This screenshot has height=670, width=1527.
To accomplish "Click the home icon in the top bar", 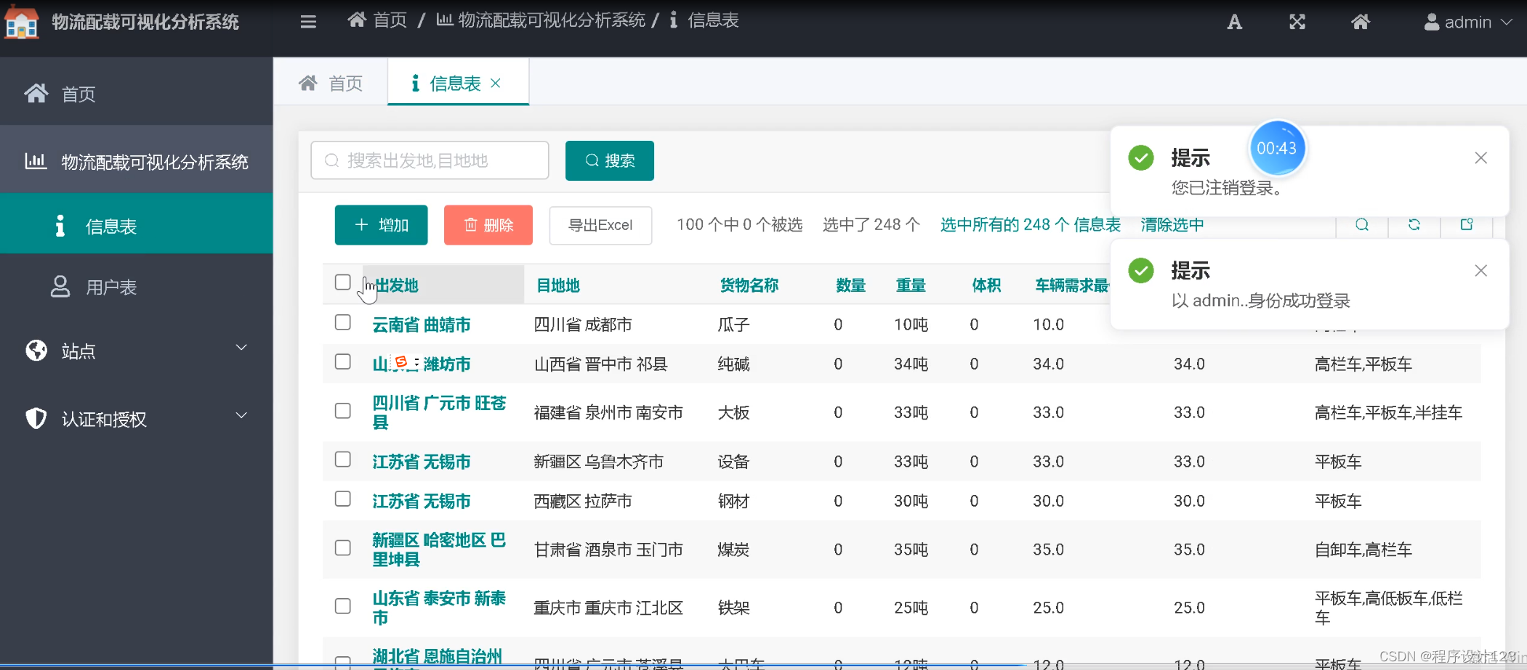I will (1362, 22).
